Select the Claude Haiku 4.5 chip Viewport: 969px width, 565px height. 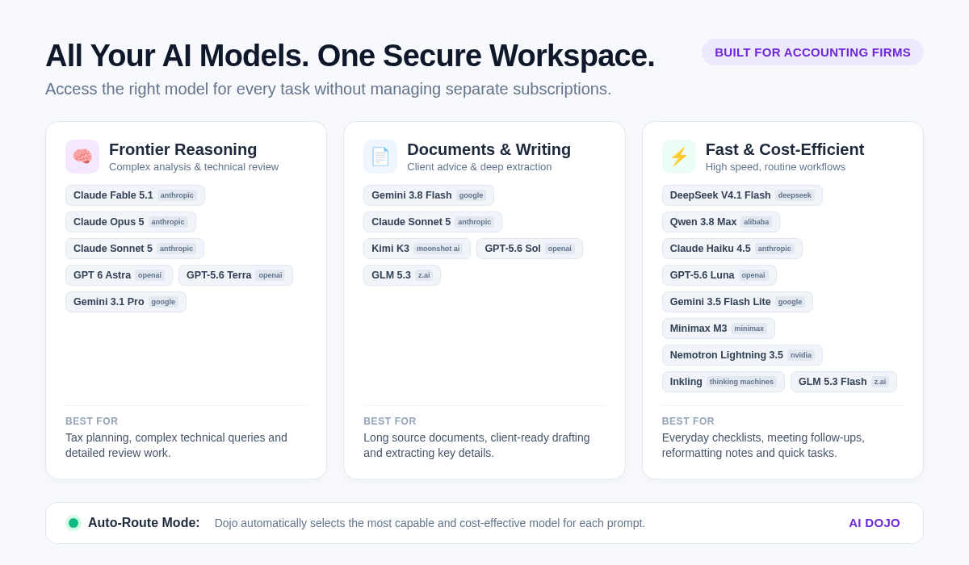(x=732, y=249)
